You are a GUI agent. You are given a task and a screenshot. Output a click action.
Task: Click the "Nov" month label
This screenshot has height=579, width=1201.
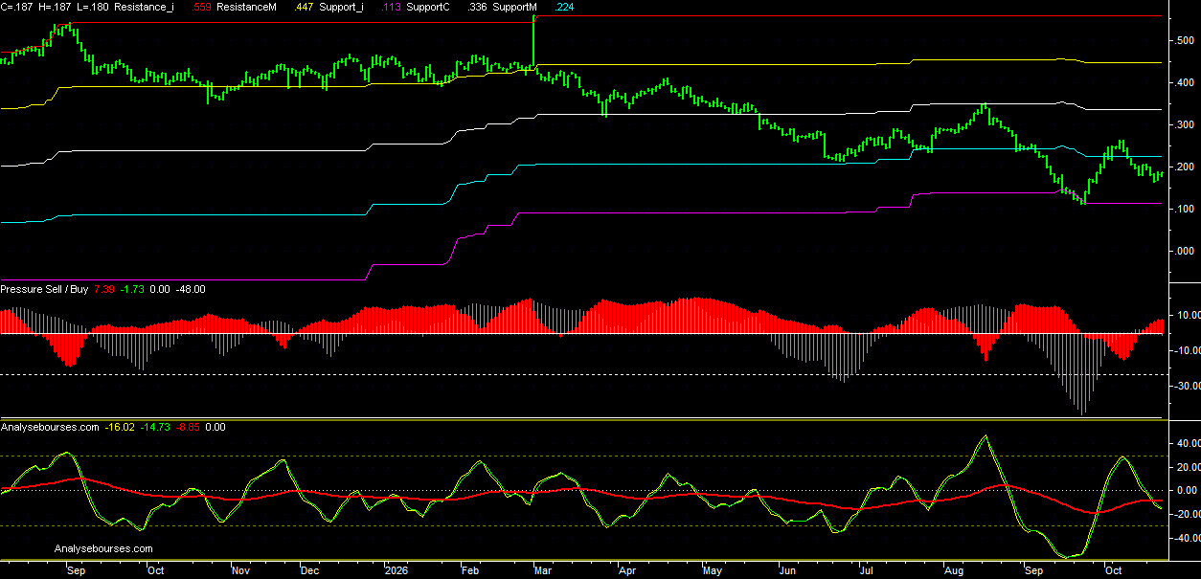point(240,569)
